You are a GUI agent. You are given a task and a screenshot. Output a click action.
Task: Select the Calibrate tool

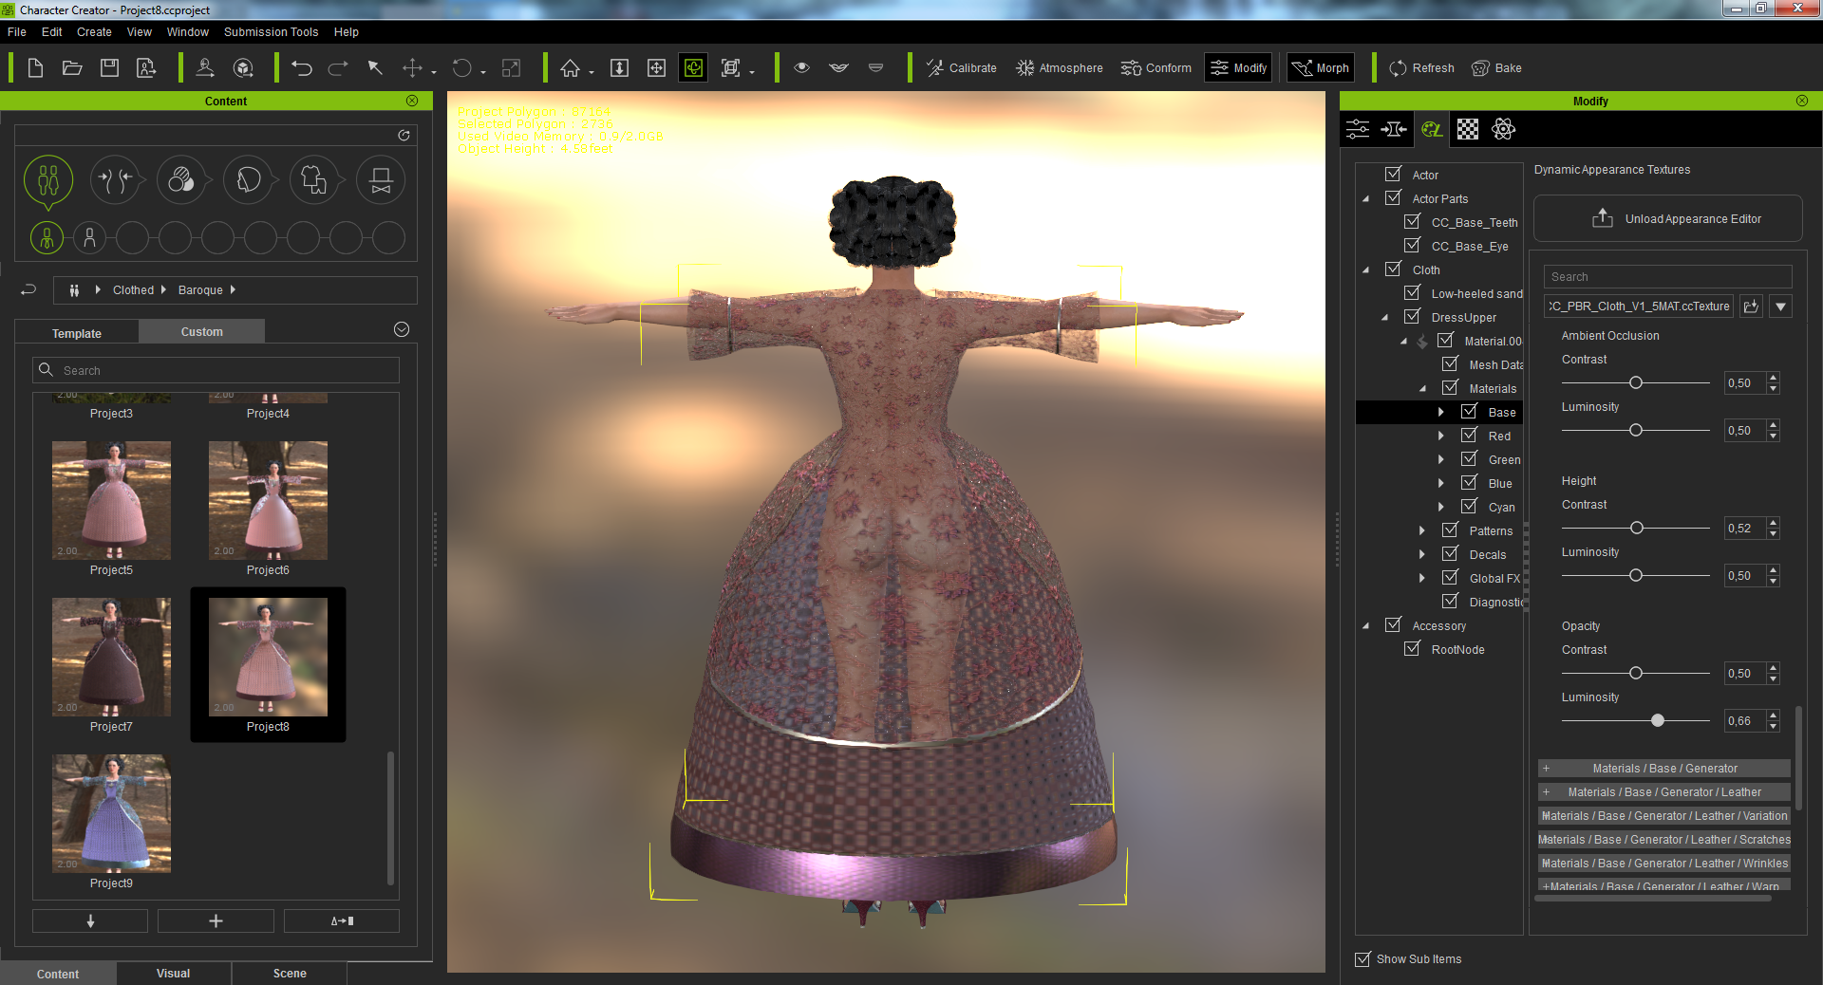point(961,68)
